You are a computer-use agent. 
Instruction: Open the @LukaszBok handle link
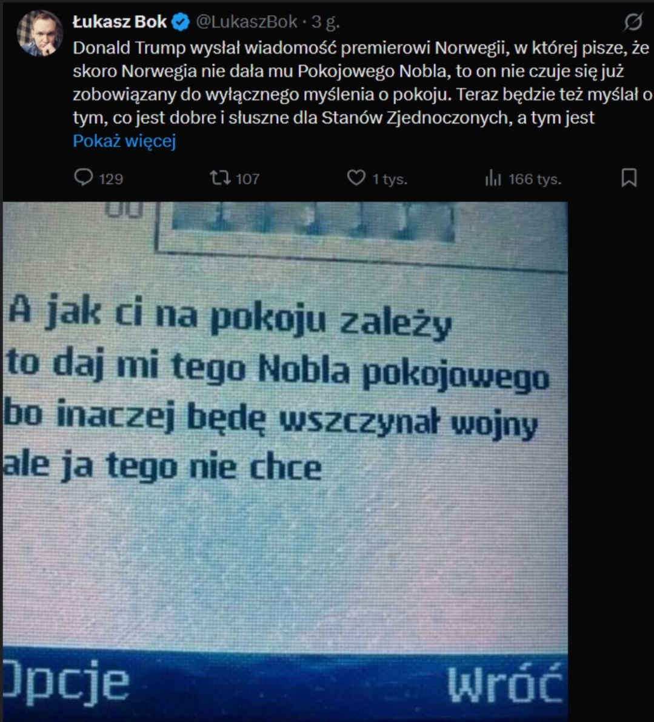[x=247, y=22]
